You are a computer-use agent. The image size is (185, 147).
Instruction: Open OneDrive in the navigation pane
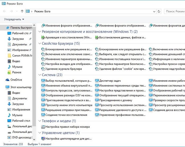[16, 80]
